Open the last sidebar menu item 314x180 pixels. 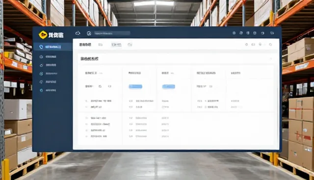[x=48, y=90]
